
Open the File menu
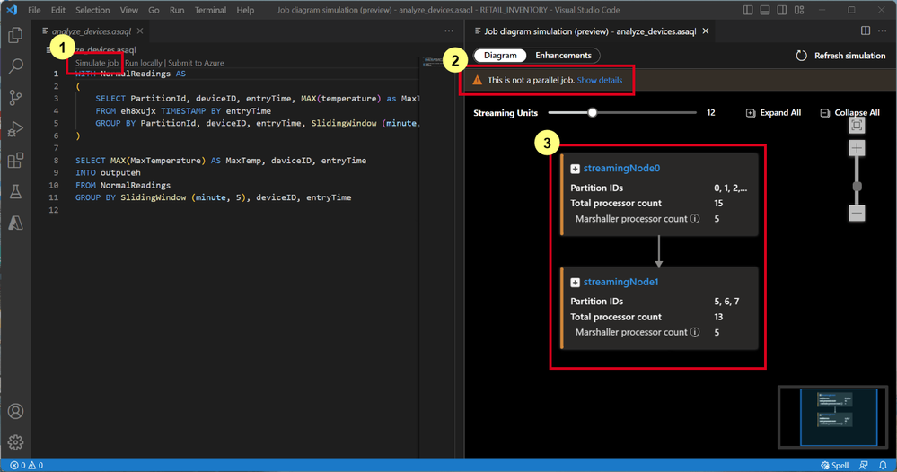click(x=34, y=10)
